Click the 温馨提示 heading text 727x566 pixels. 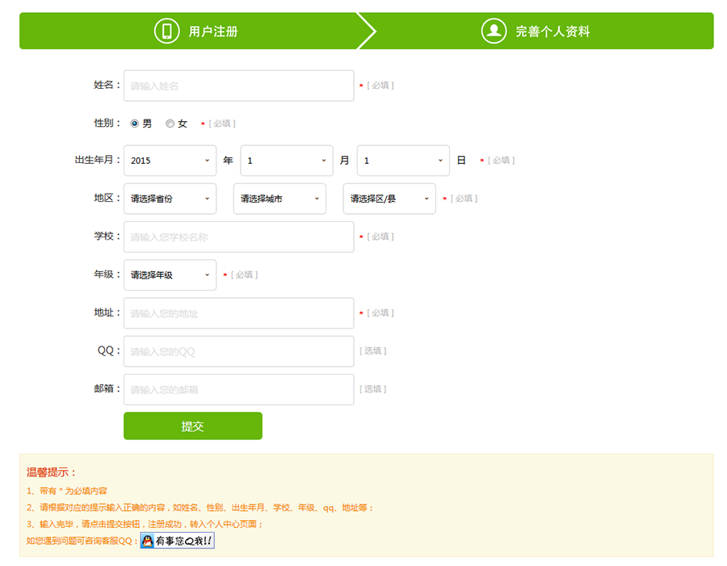(52, 472)
